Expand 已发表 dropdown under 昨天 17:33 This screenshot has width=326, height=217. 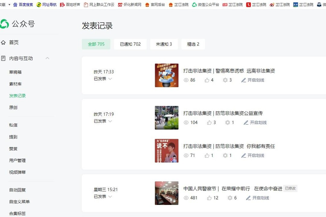tap(110, 79)
